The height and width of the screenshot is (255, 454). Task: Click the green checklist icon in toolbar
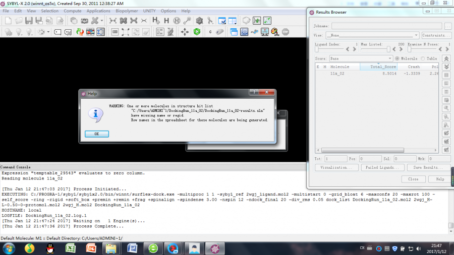[x=267, y=21]
